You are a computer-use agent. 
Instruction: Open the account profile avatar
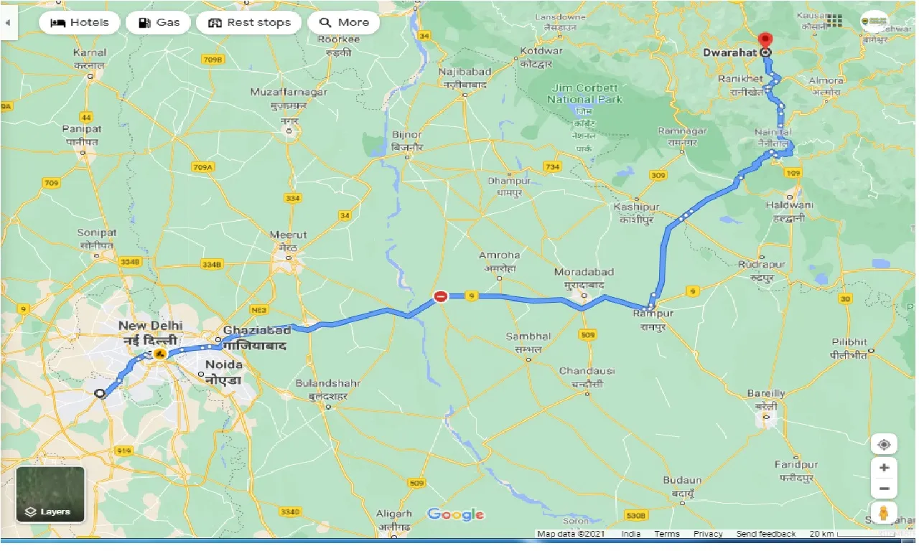pos(874,22)
